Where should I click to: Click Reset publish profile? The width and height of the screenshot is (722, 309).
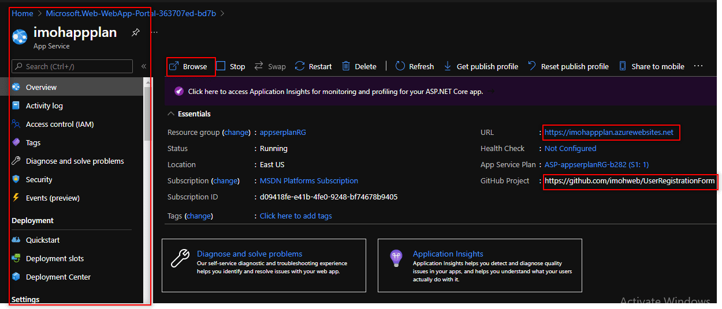568,66
